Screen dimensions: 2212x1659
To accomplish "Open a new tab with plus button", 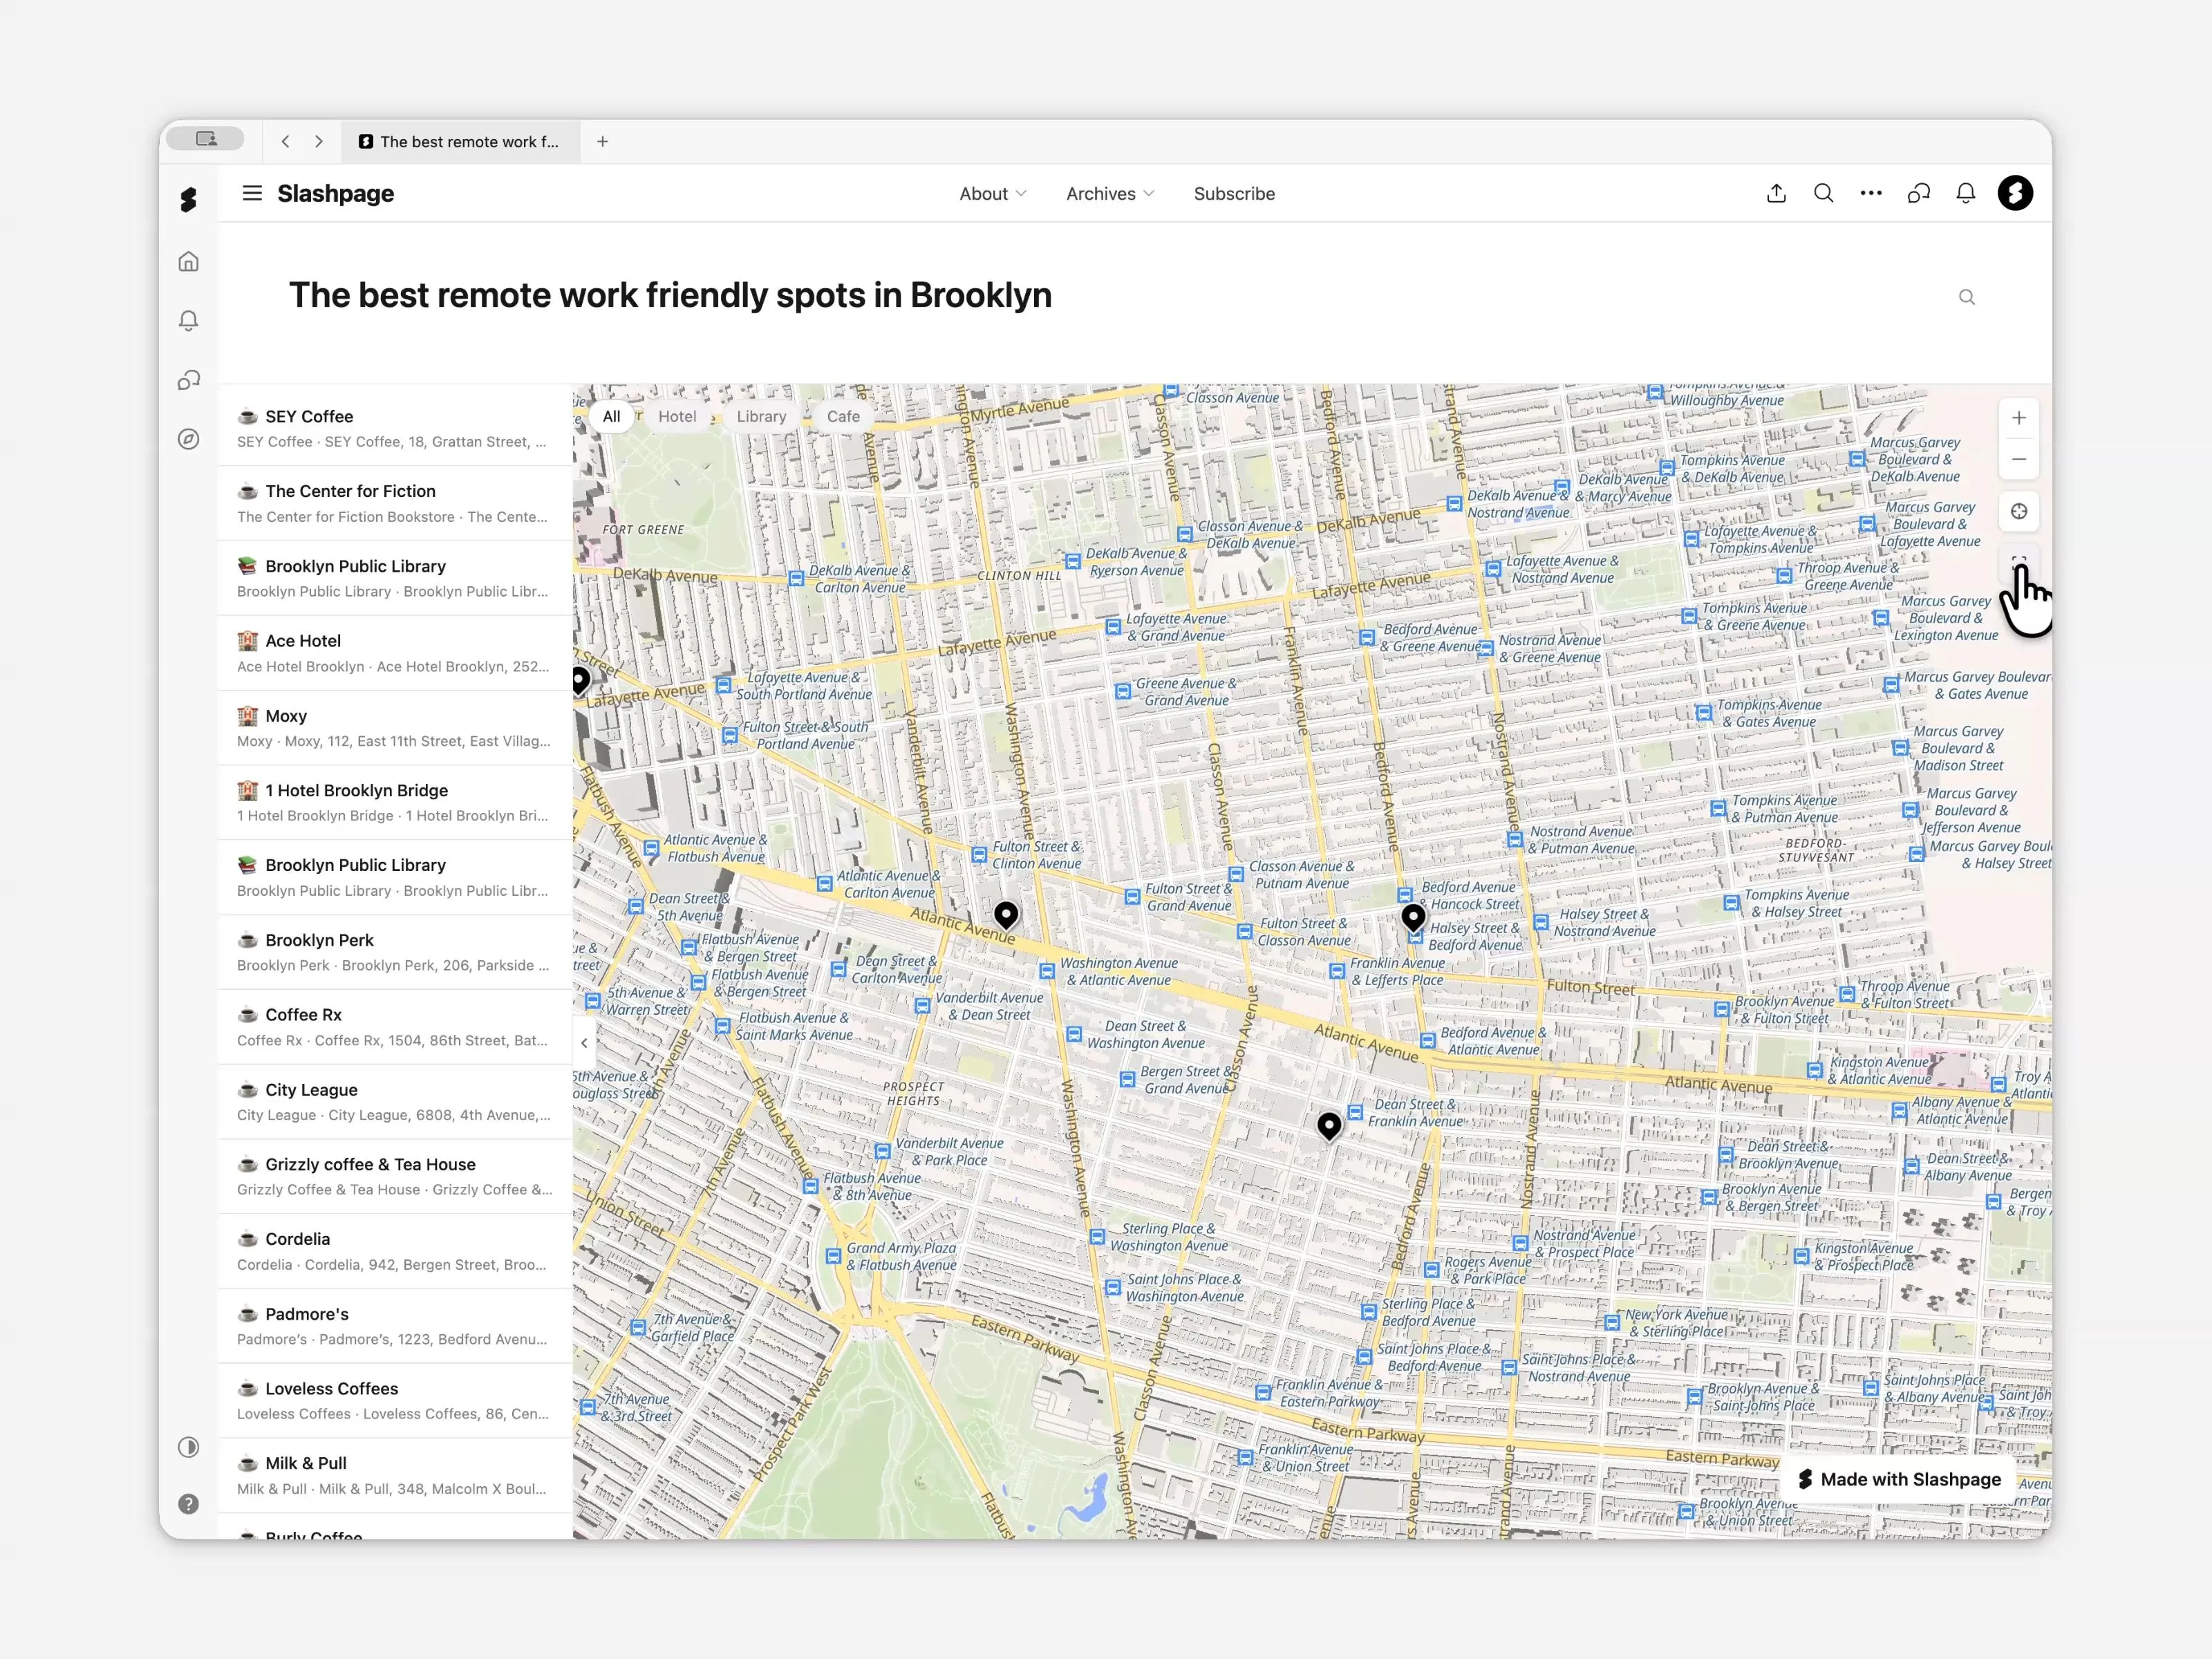I will tap(603, 142).
